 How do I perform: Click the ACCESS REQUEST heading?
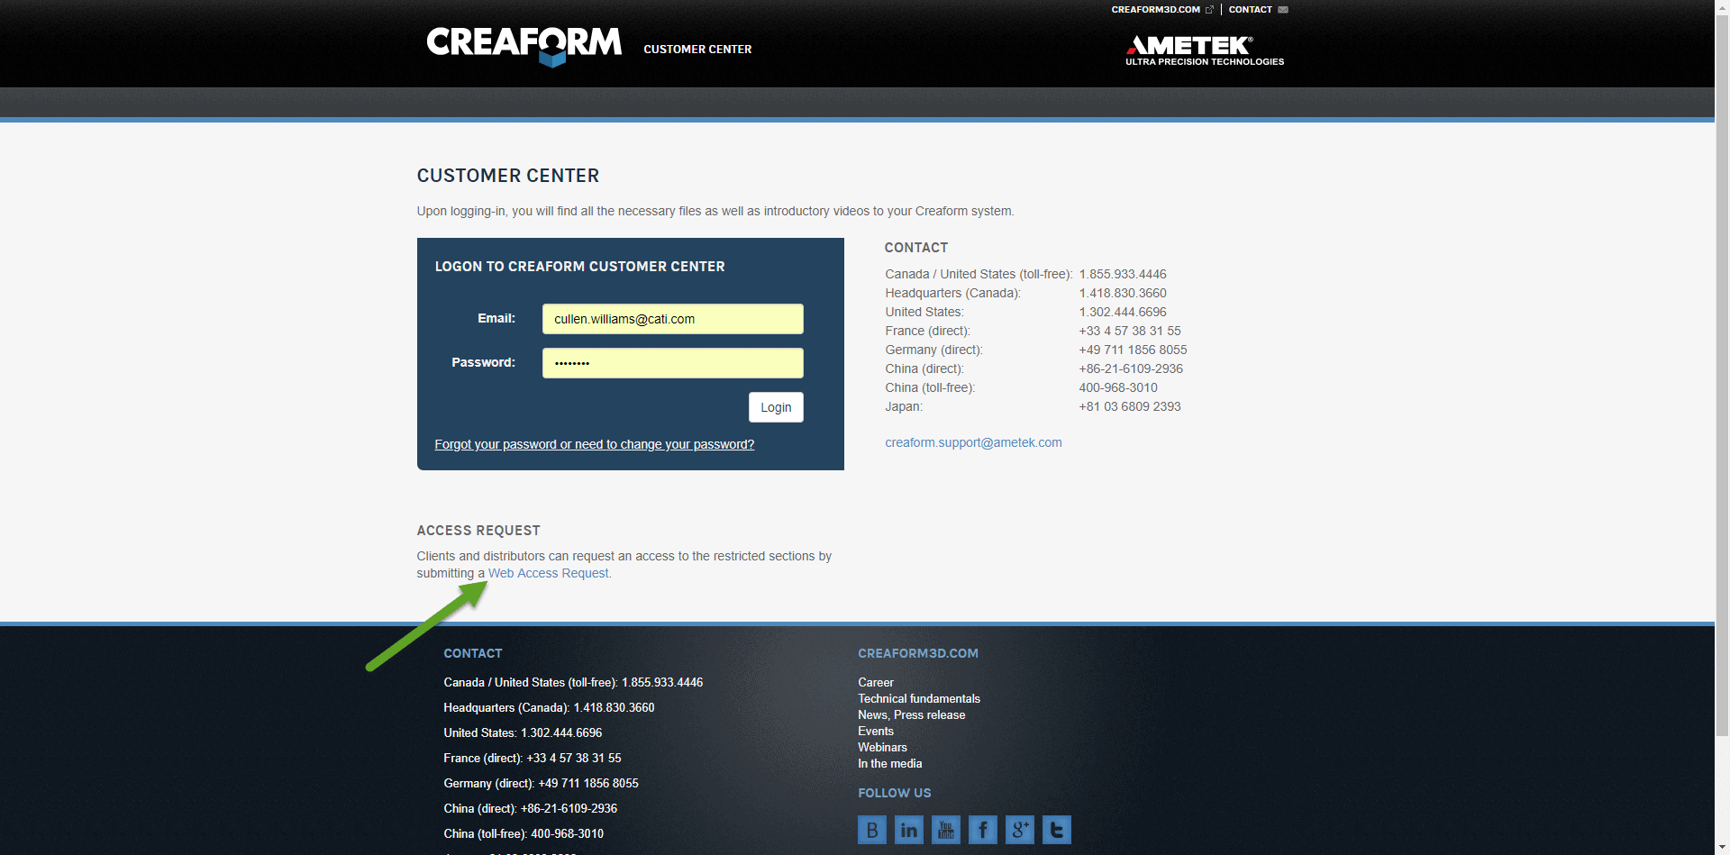(x=478, y=531)
